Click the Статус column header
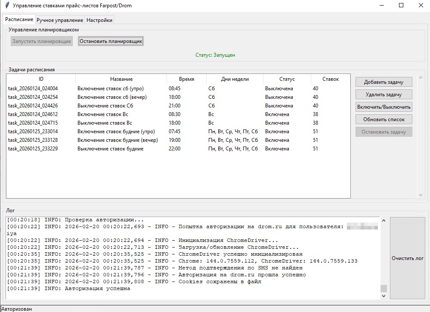This screenshot has height=312, width=430. click(287, 79)
